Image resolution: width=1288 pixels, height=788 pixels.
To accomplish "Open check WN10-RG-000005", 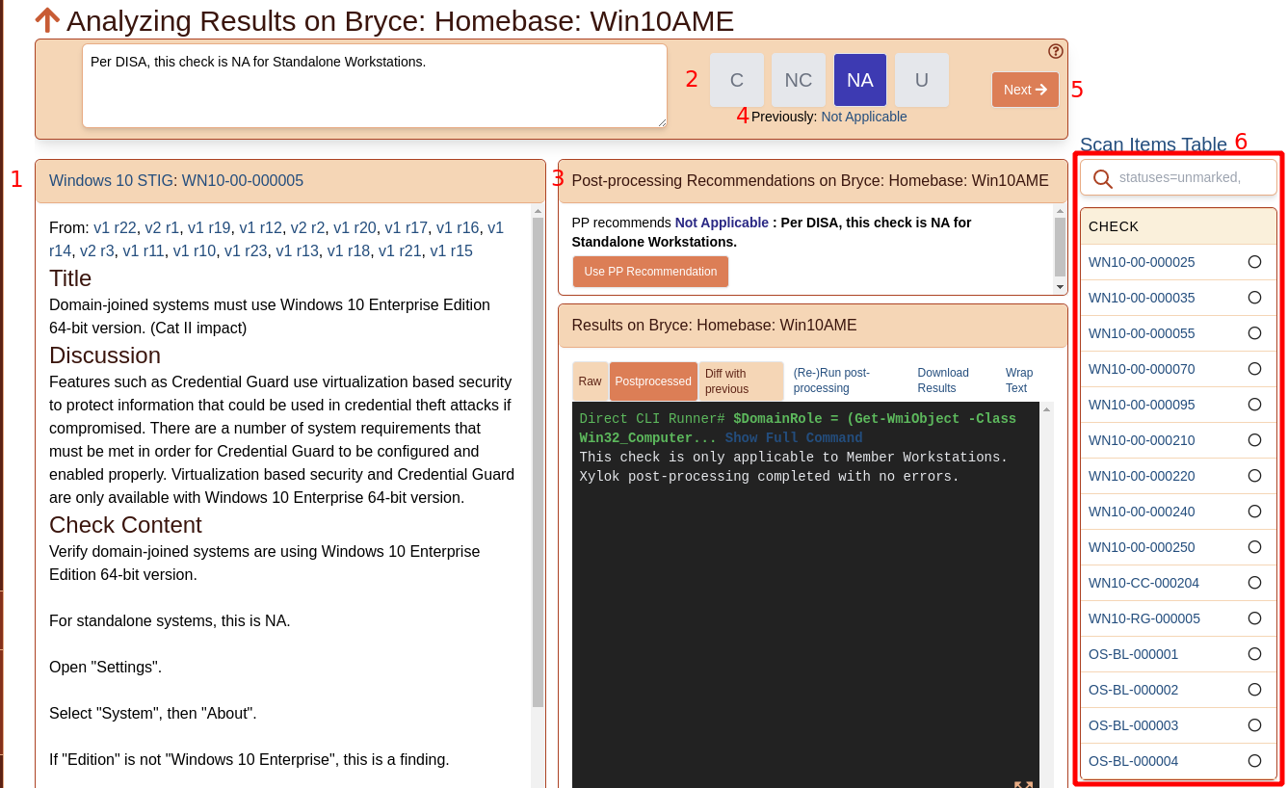I will [x=1144, y=618].
